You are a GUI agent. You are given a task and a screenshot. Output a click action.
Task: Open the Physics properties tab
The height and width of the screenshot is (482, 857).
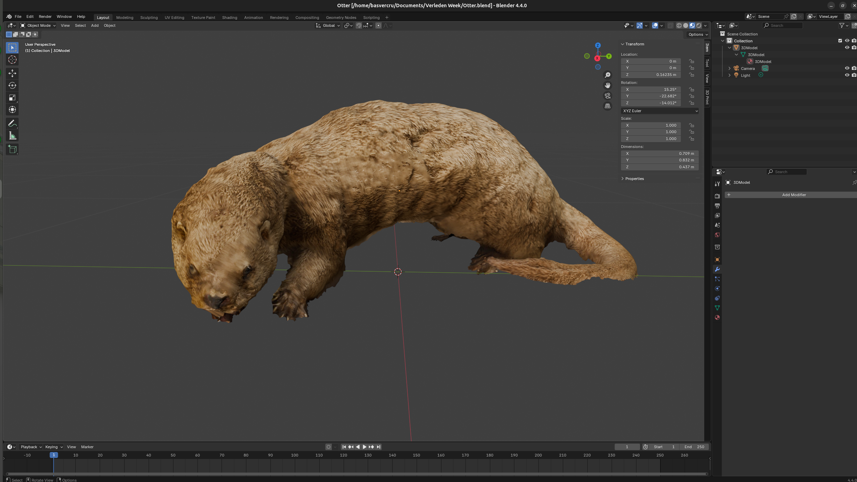pyautogui.click(x=717, y=289)
